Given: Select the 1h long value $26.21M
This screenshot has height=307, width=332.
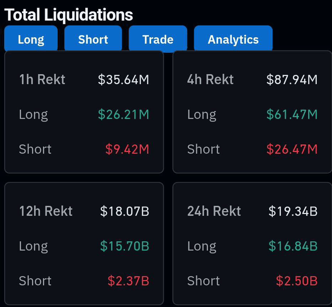Looking at the screenshot, I should pyautogui.click(x=123, y=115).
